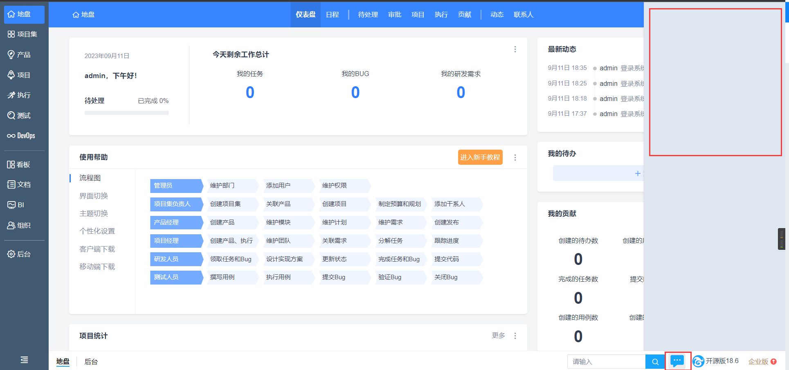Open the BI sidebar icon
The height and width of the screenshot is (370, 789).
coord(11,205)
